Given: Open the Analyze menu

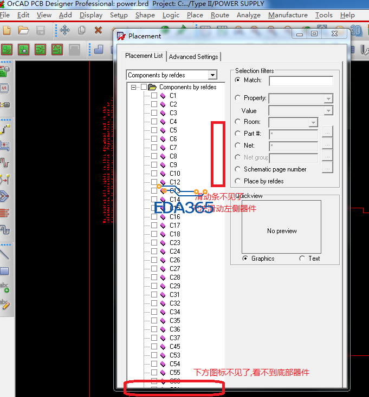Looking at the screenshot, I should pos(249,15).
